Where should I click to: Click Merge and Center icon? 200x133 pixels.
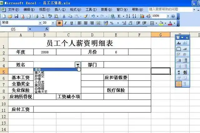tap(98, 23)
